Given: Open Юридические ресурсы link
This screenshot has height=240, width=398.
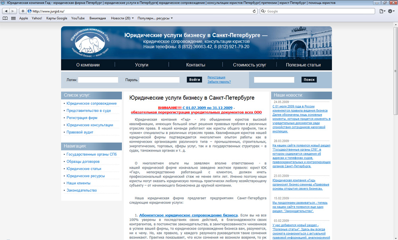Looking at the screenshot, I should 86,176.
